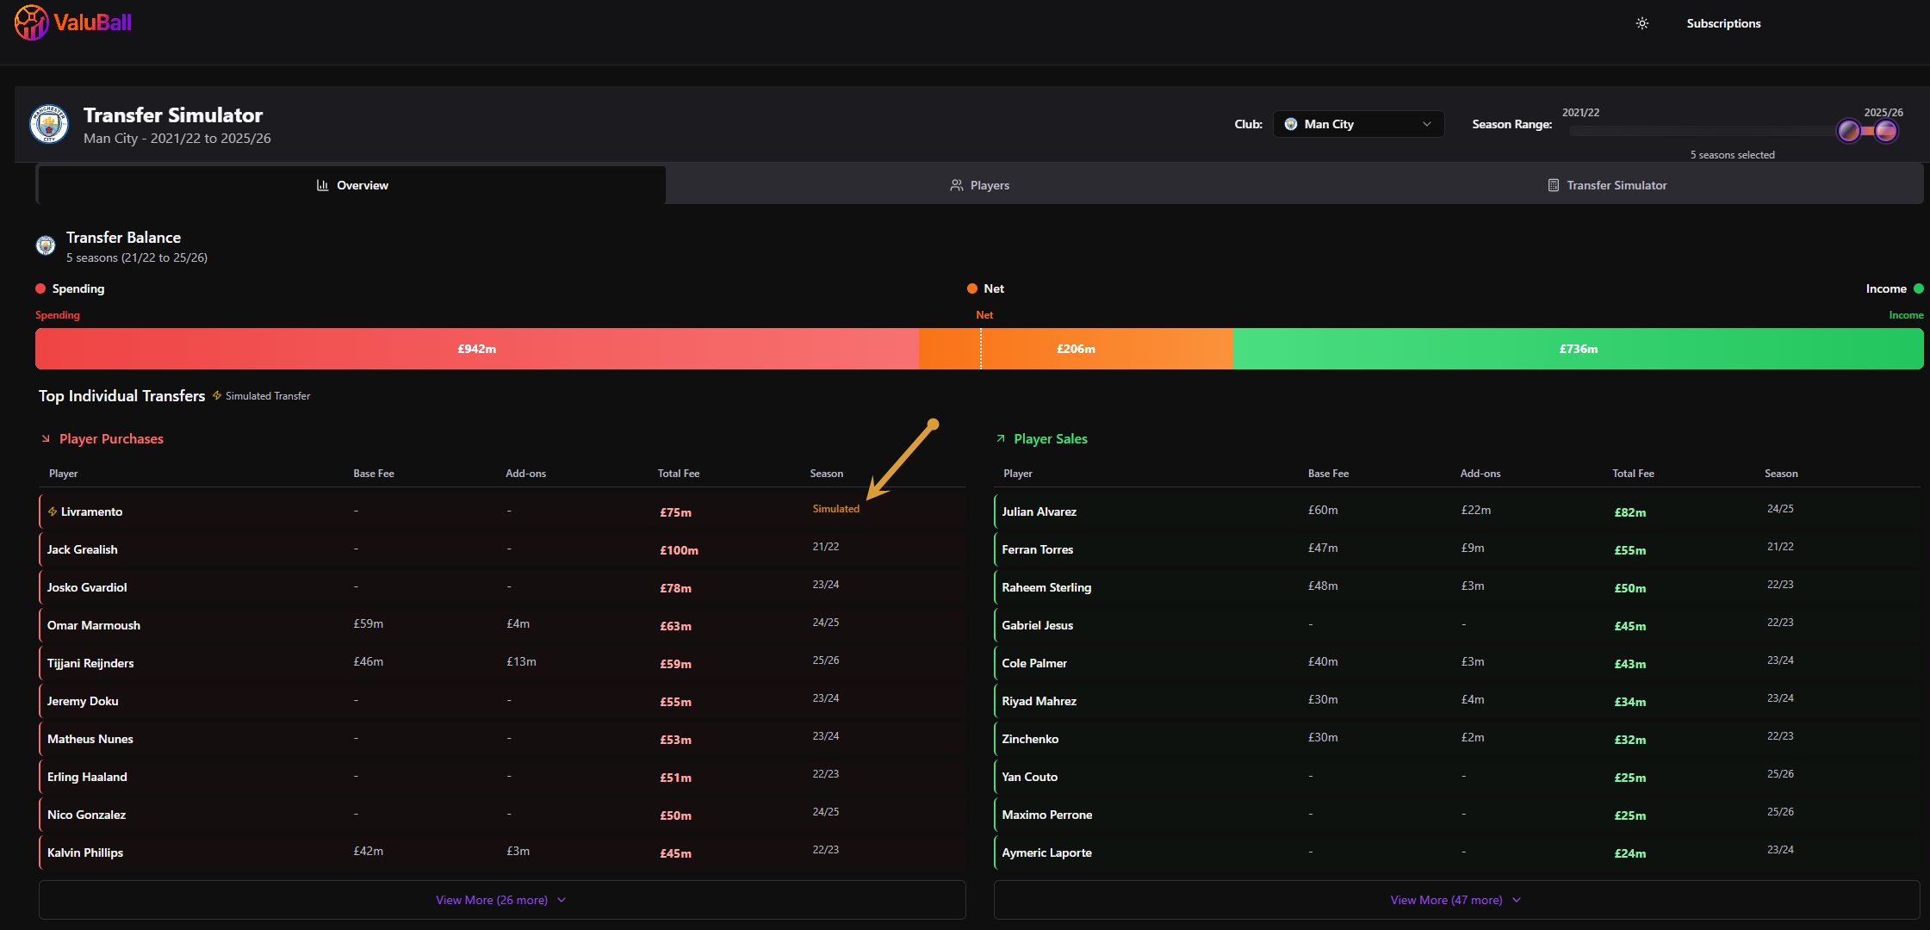Click the calculator icon on Transfer Simulator tab

[x=1554, y=185]
